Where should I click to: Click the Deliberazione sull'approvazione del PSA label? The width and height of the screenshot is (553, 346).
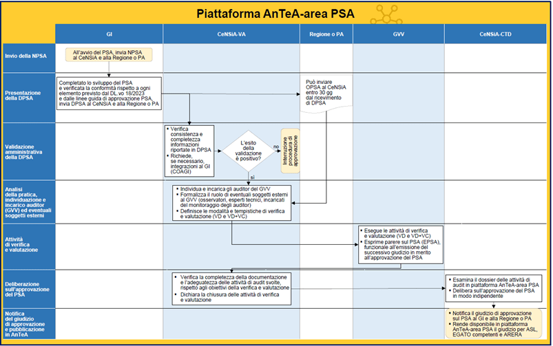29,290
